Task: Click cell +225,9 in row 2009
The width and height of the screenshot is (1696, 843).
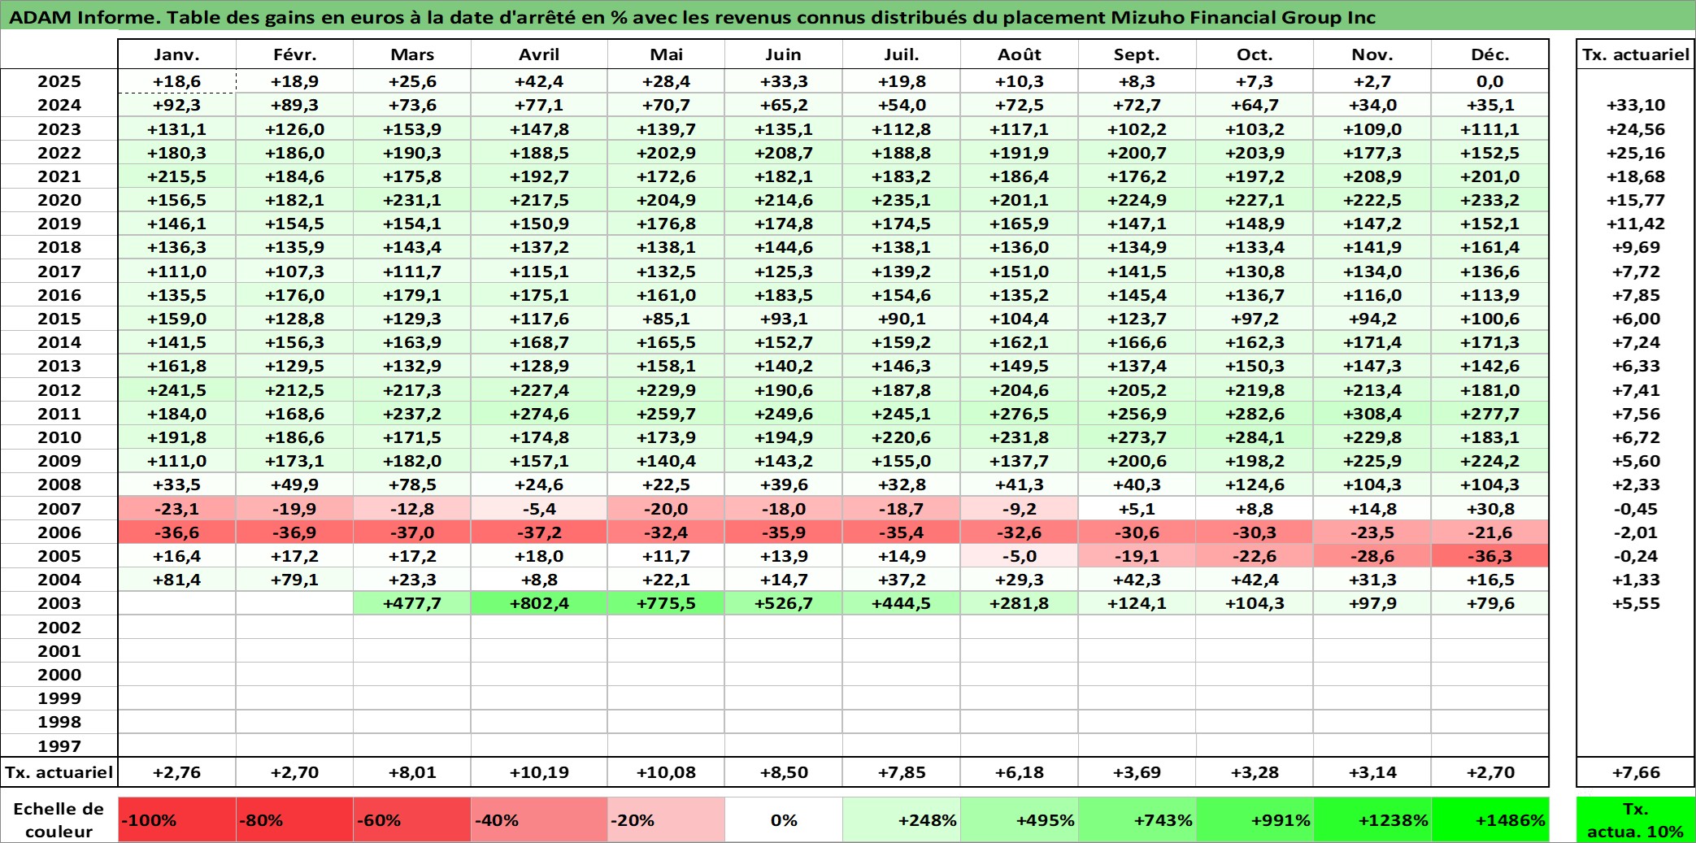Action: [x=1372, y=461]
